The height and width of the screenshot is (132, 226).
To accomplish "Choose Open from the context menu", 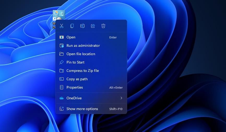I will tap(71, 37).
